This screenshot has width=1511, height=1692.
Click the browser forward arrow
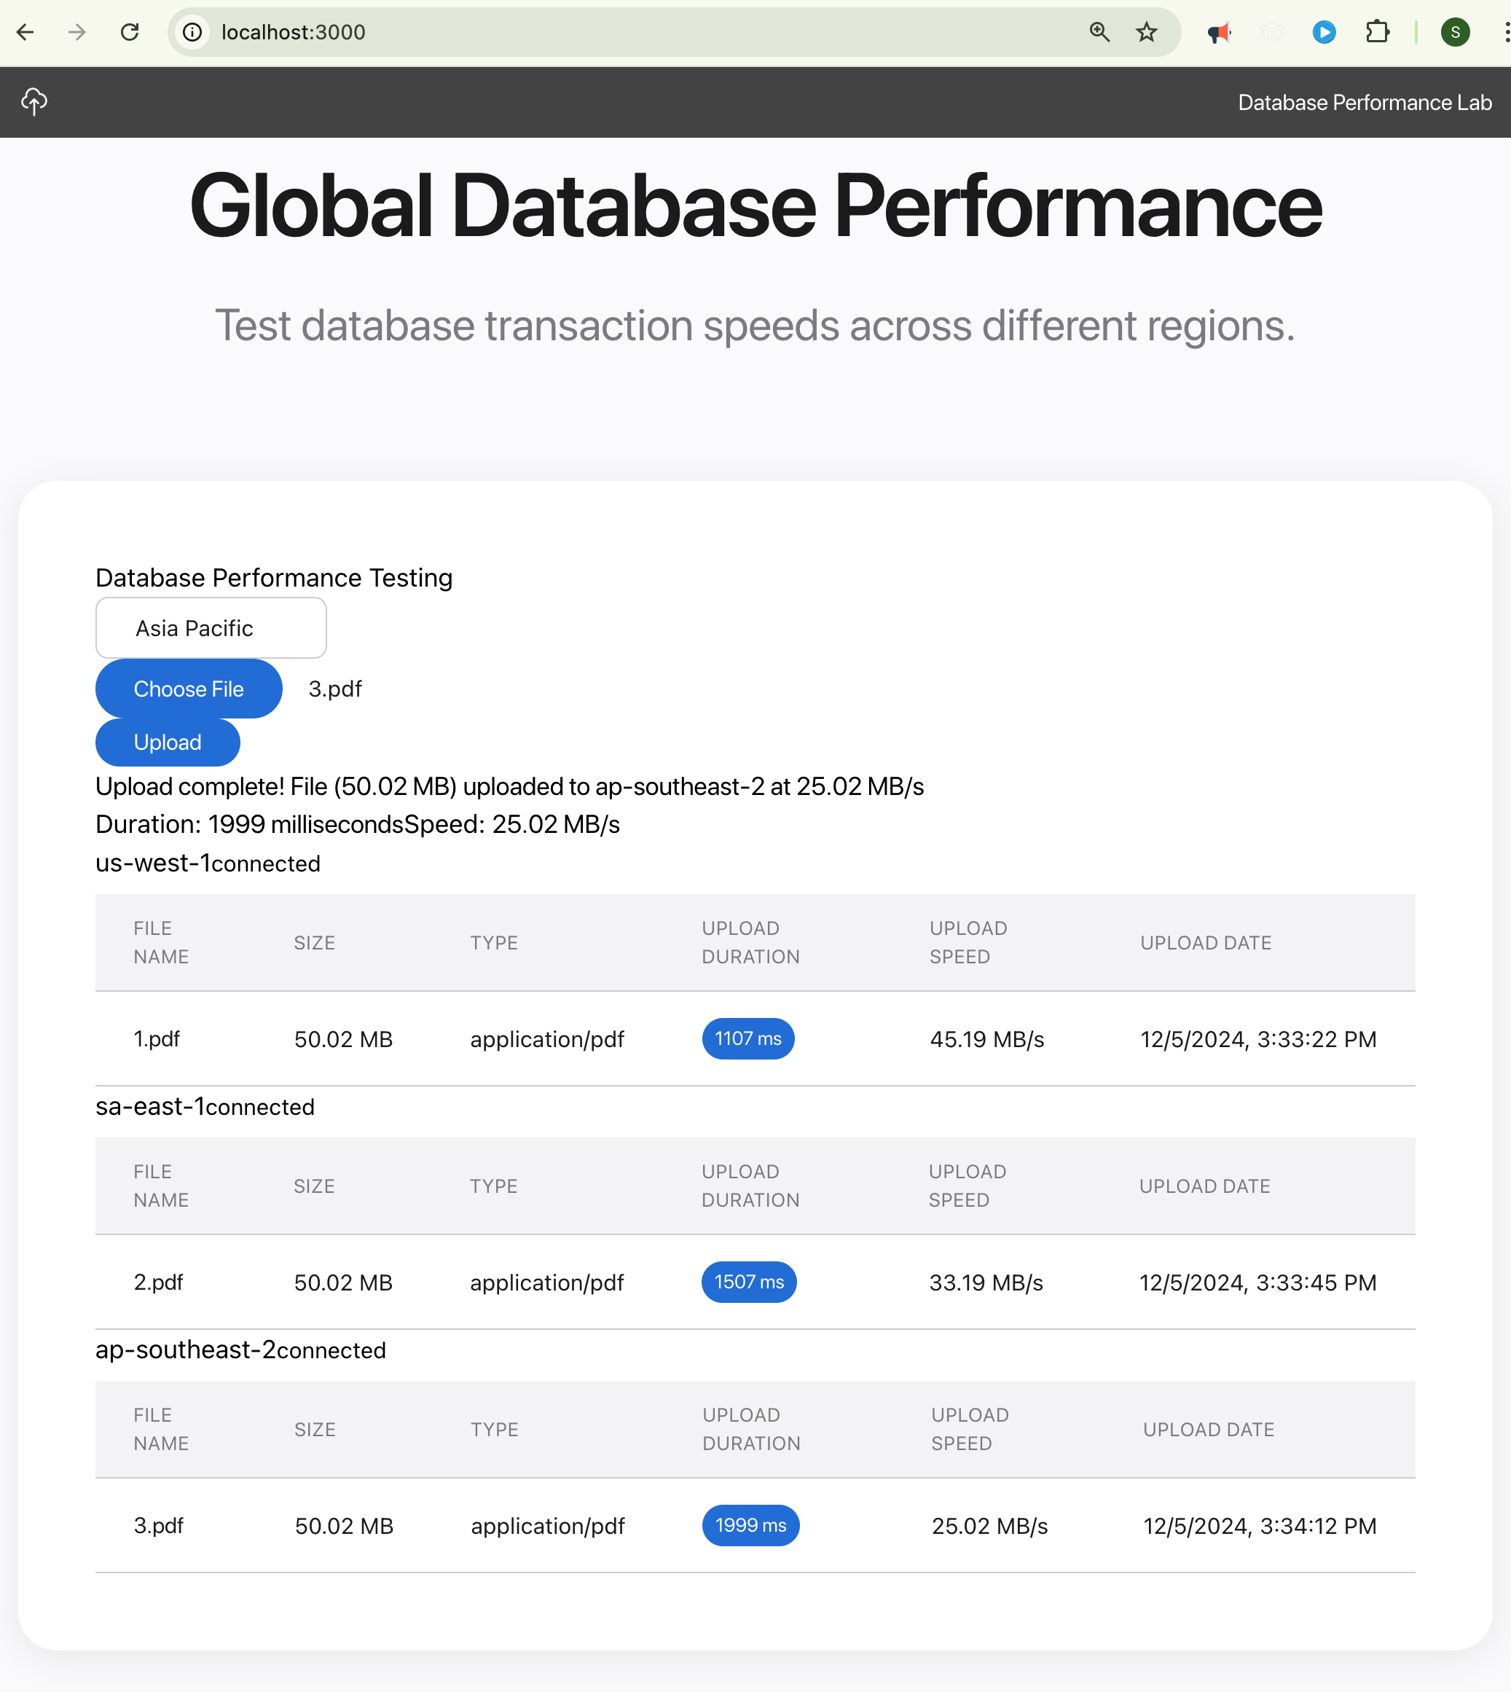click(x=77, y=32)
